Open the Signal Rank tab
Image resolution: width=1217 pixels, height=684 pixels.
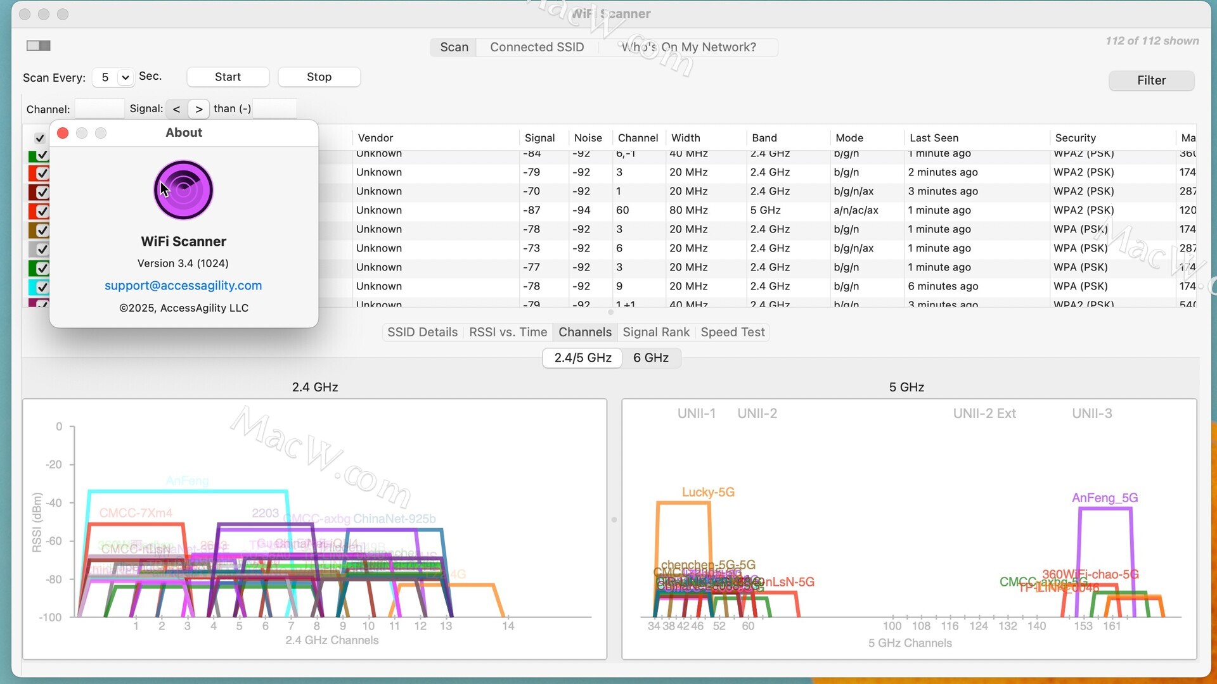click(x=655, y=332)
